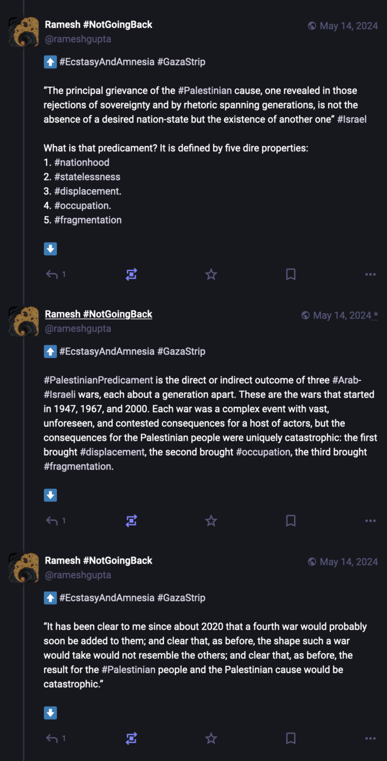Favorite the first post with the star
The image size is (387, 761).
tap(211, 275)
